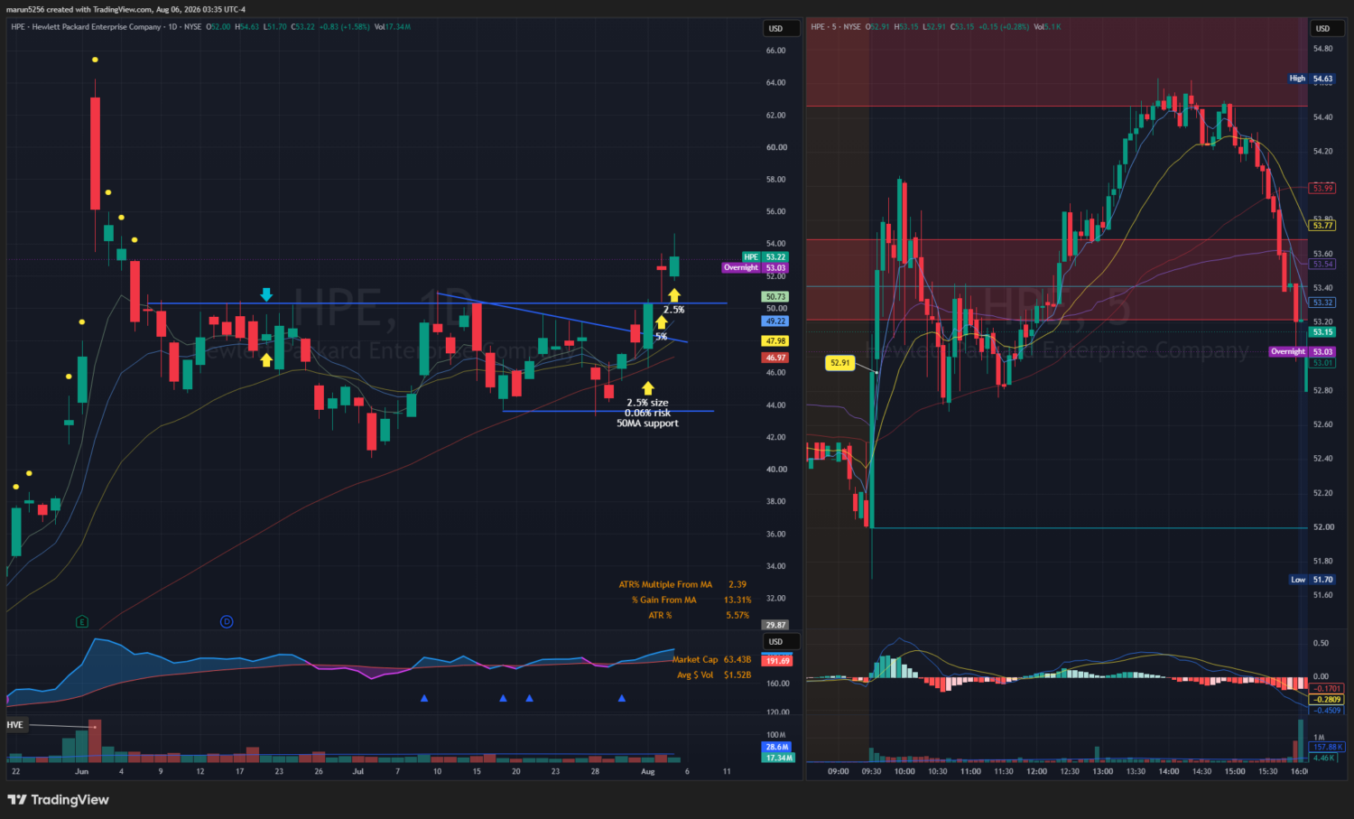Click the HPE 53.22 price label

click(765, 257)
